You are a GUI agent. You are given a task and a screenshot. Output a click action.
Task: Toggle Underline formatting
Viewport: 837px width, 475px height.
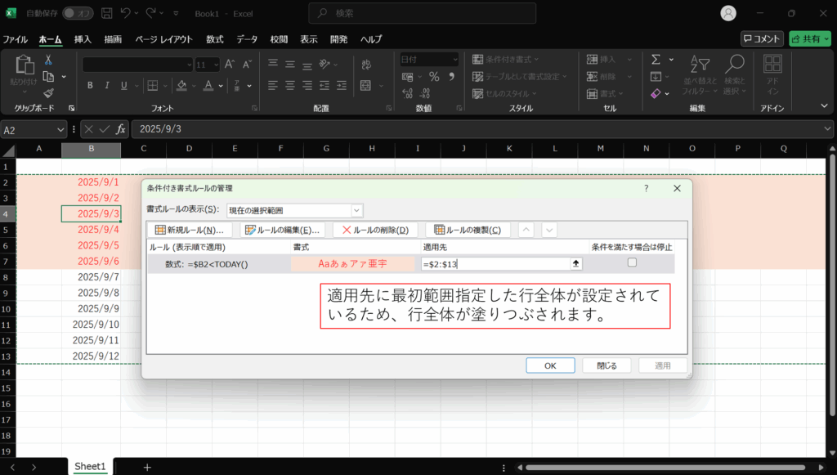(x=124, y=85)
